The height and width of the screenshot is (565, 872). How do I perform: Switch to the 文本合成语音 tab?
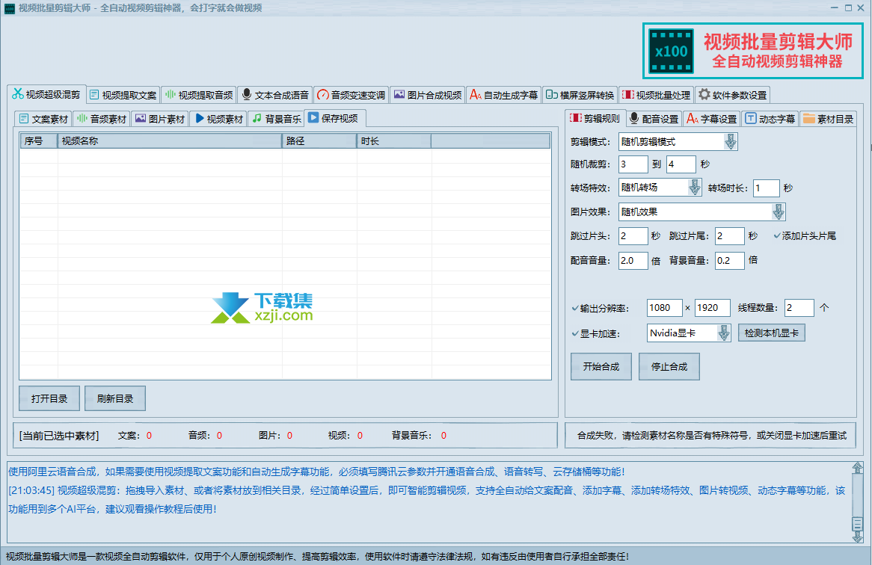[275, 95]
